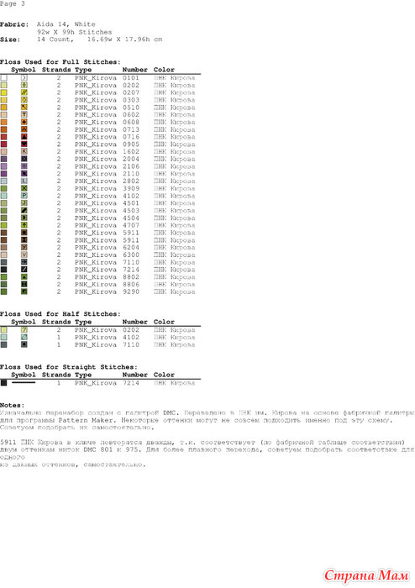415x588 pixels.
Task: Click the straight stitch line symbol for 7214
Action: click(x=24, y=382)
